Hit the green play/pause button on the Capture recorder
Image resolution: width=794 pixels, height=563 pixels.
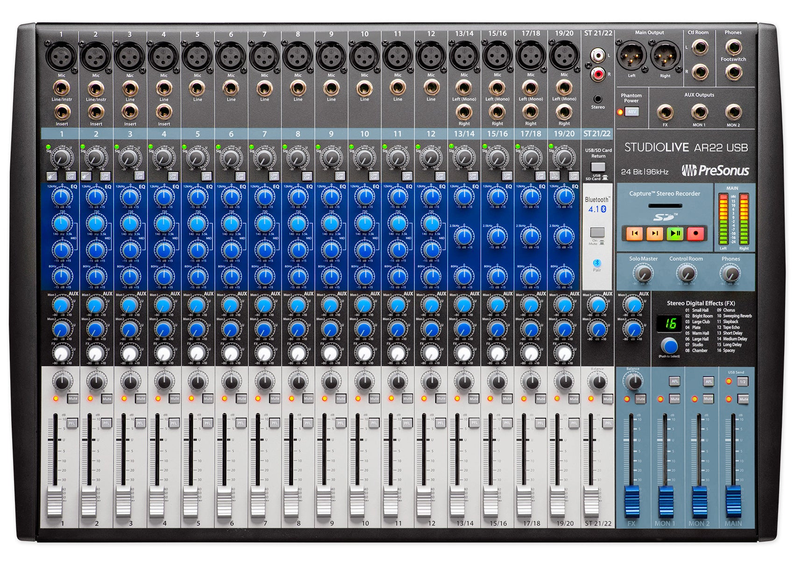675,233
